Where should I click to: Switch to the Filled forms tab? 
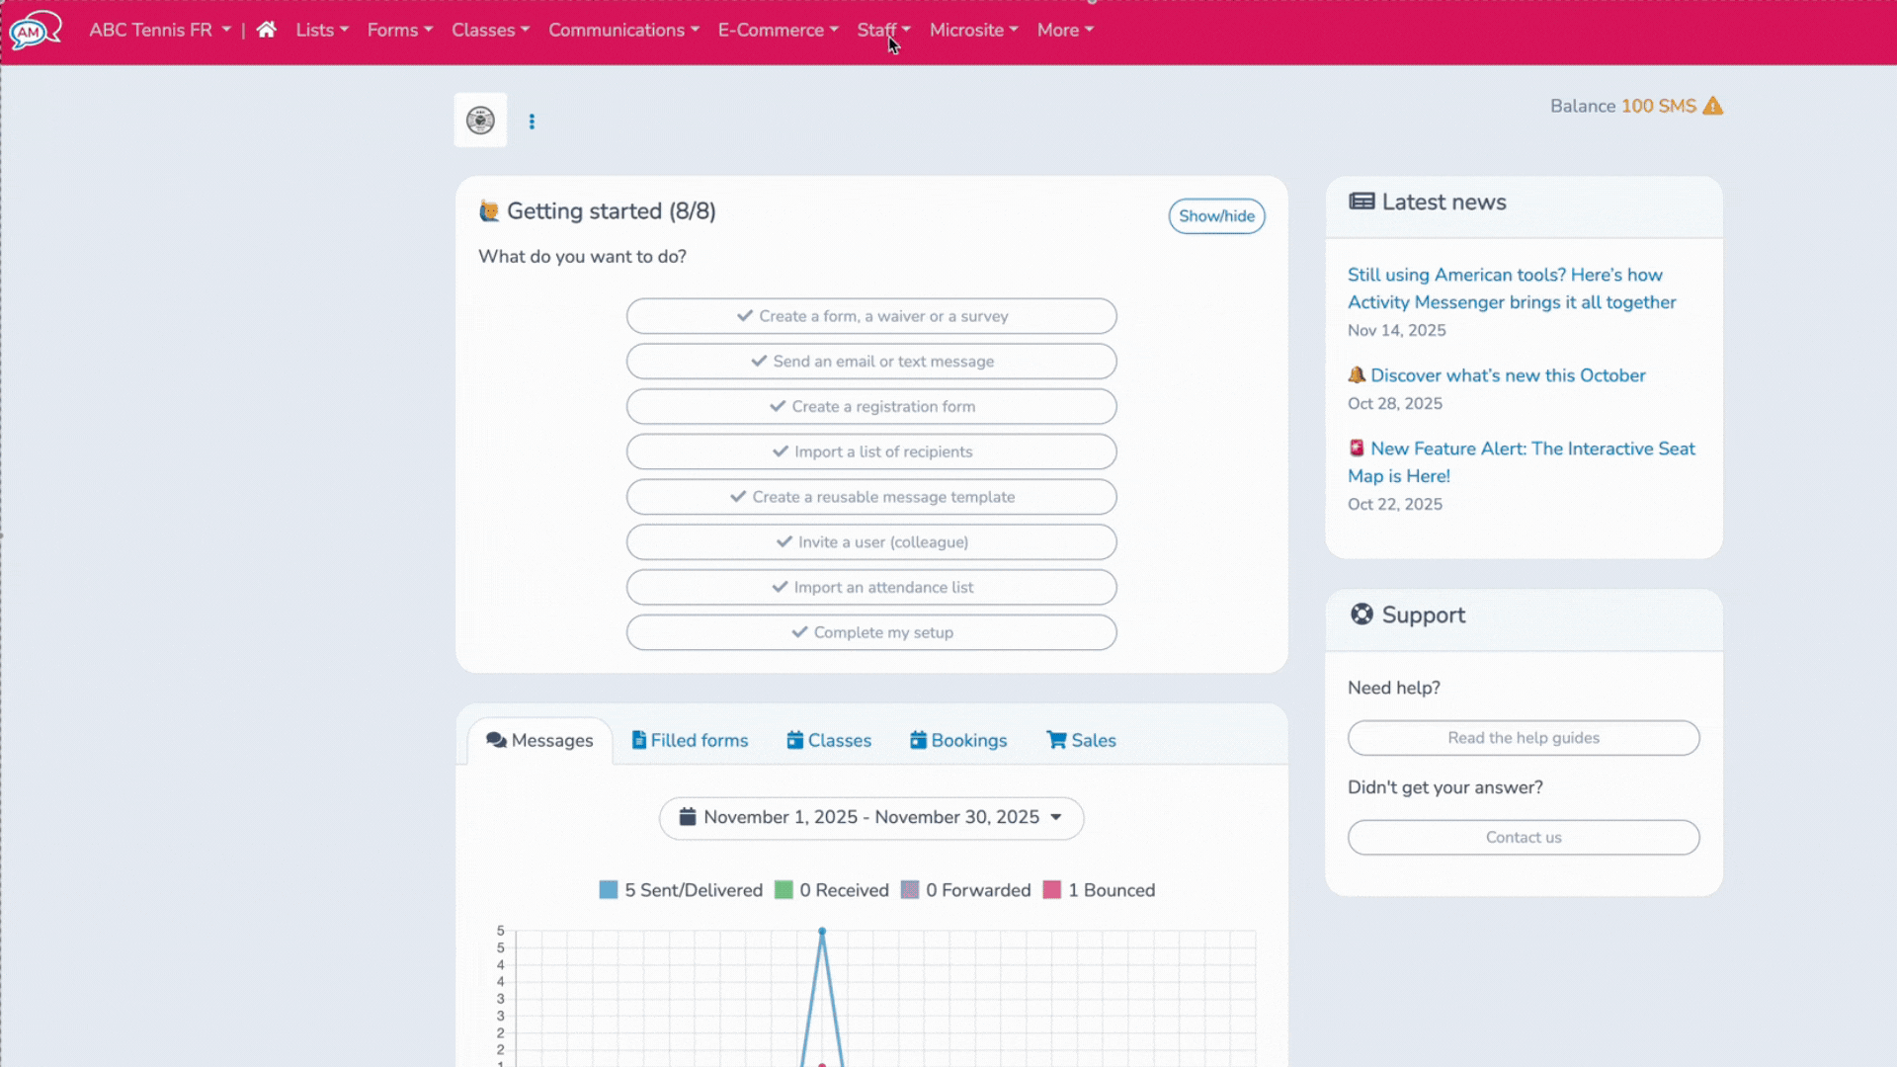(x=690, y=739)
